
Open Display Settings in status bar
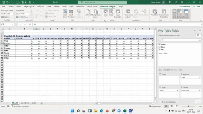[155, 106]
